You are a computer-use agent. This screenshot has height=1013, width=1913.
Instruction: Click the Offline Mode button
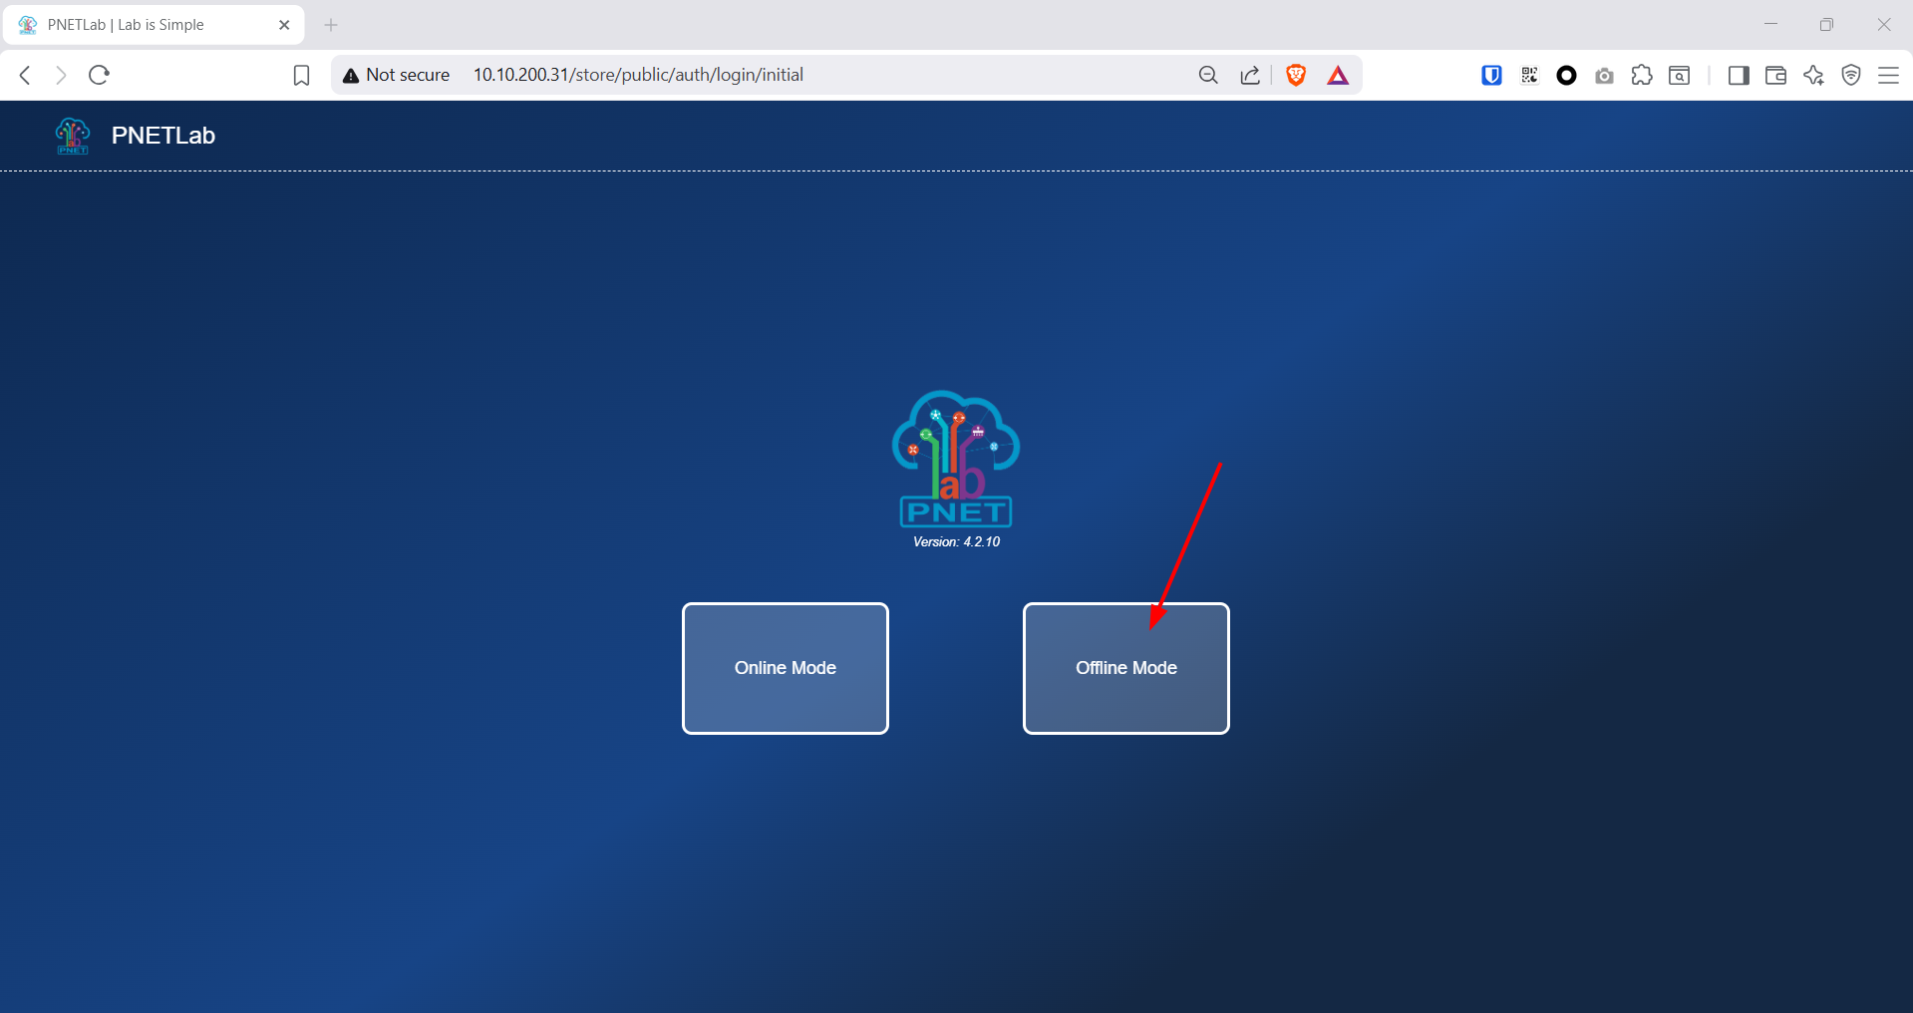(x=1126, y=668)
